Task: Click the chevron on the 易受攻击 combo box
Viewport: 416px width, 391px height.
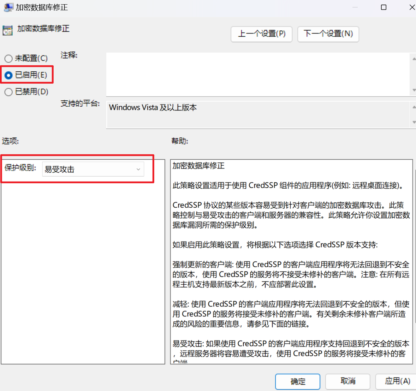Action: click(138, 169)
